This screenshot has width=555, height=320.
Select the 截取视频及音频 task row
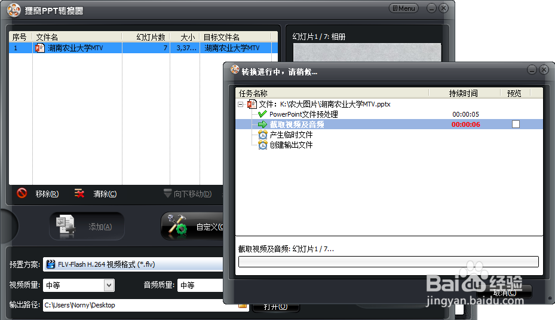[389, 124]
